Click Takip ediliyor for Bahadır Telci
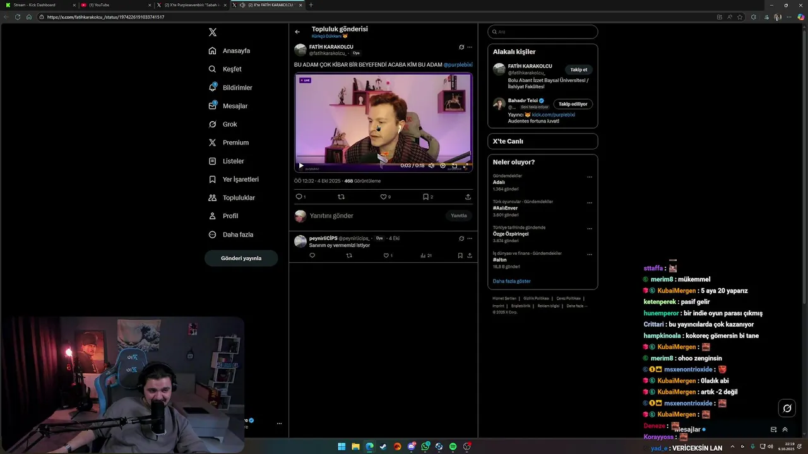Viewport: 808px width, 454px height. [x=573, y=104]
